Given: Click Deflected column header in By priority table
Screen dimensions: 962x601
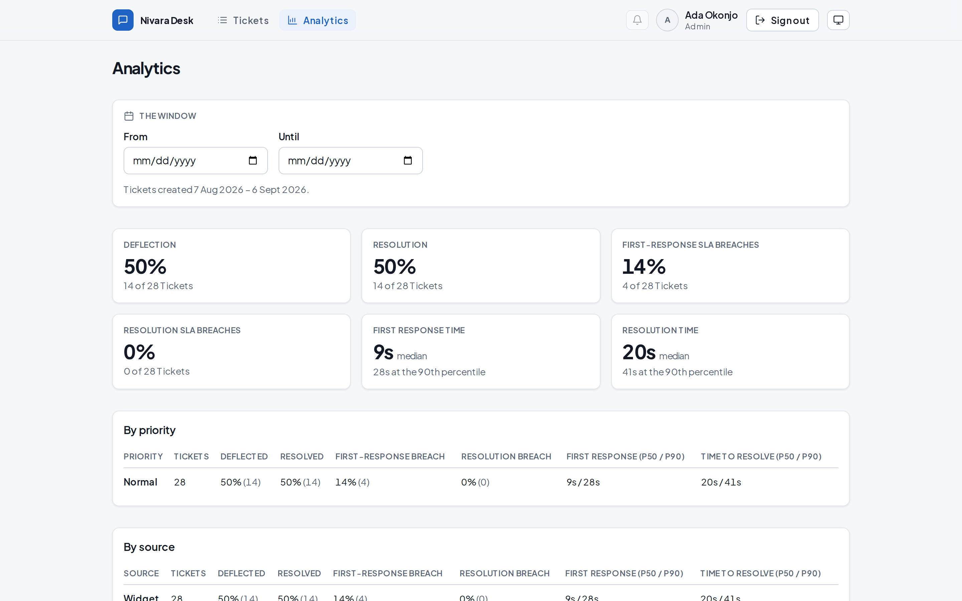Looking at the screenshot, I should click(244, 456).
